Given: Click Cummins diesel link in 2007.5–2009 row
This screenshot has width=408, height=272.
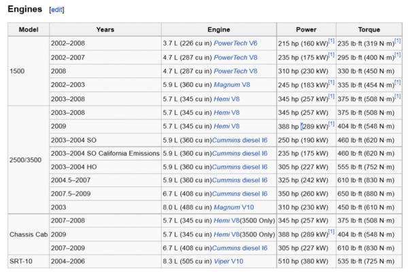Looking at the screenshot, I should click(x=239, y=194).
